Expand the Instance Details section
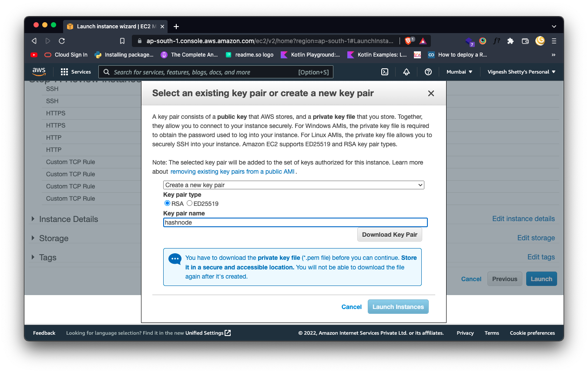Screen dimensions: 588x373 [x=33, y=219]
